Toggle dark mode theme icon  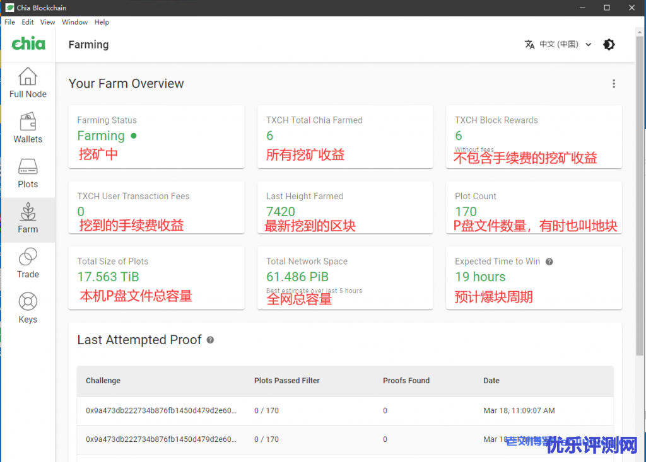tap(609, 45)
